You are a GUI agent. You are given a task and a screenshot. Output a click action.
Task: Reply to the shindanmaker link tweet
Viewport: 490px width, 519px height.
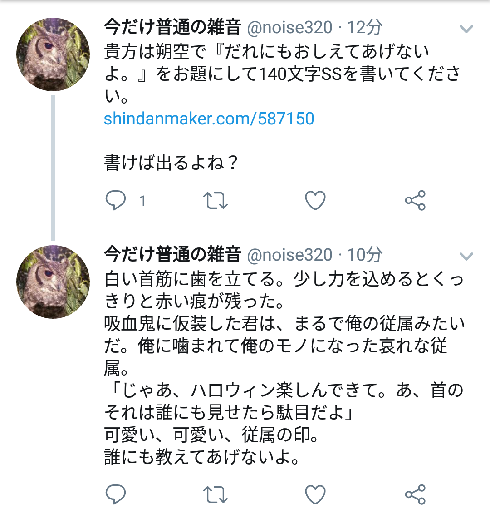click(x=116, y=200)
